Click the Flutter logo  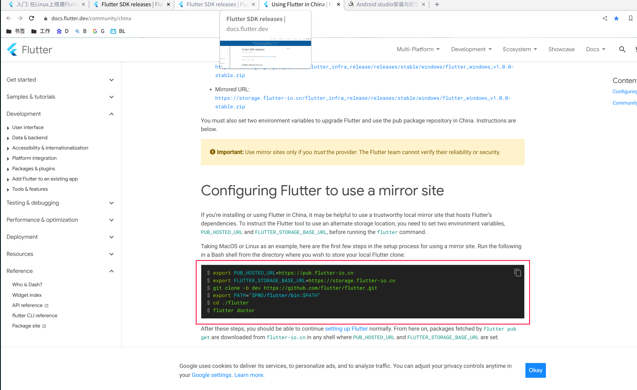coord(29,50)
